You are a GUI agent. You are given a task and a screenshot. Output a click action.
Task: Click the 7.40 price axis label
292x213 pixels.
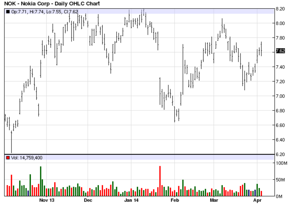click(280, 67)
